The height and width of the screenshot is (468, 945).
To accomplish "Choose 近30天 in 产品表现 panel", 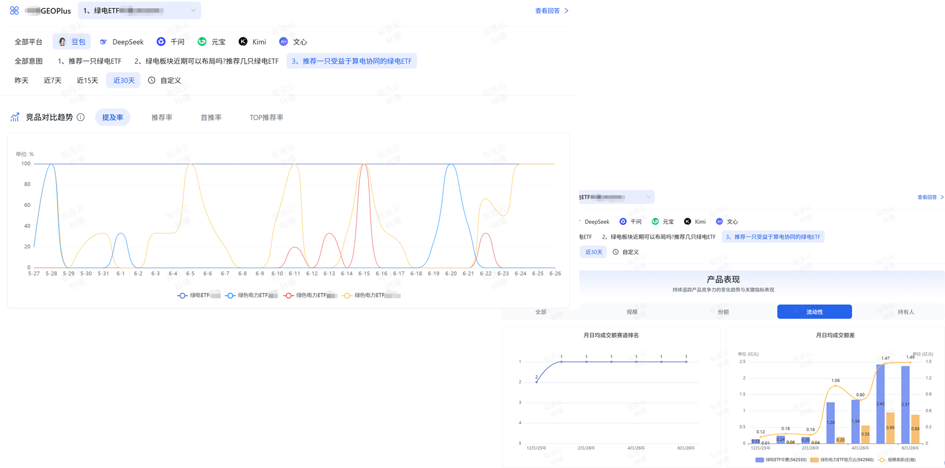I will [x=593, y=252].
